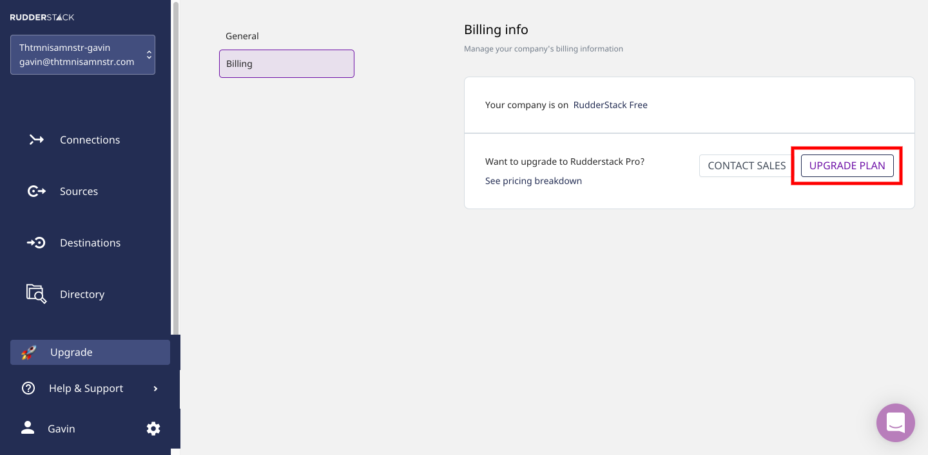Open Connections from the sidebar

(90, 140)
